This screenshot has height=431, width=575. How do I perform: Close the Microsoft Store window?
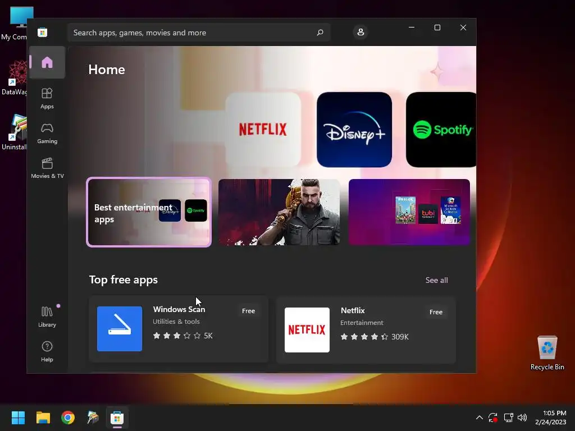(x=463, y=27)
